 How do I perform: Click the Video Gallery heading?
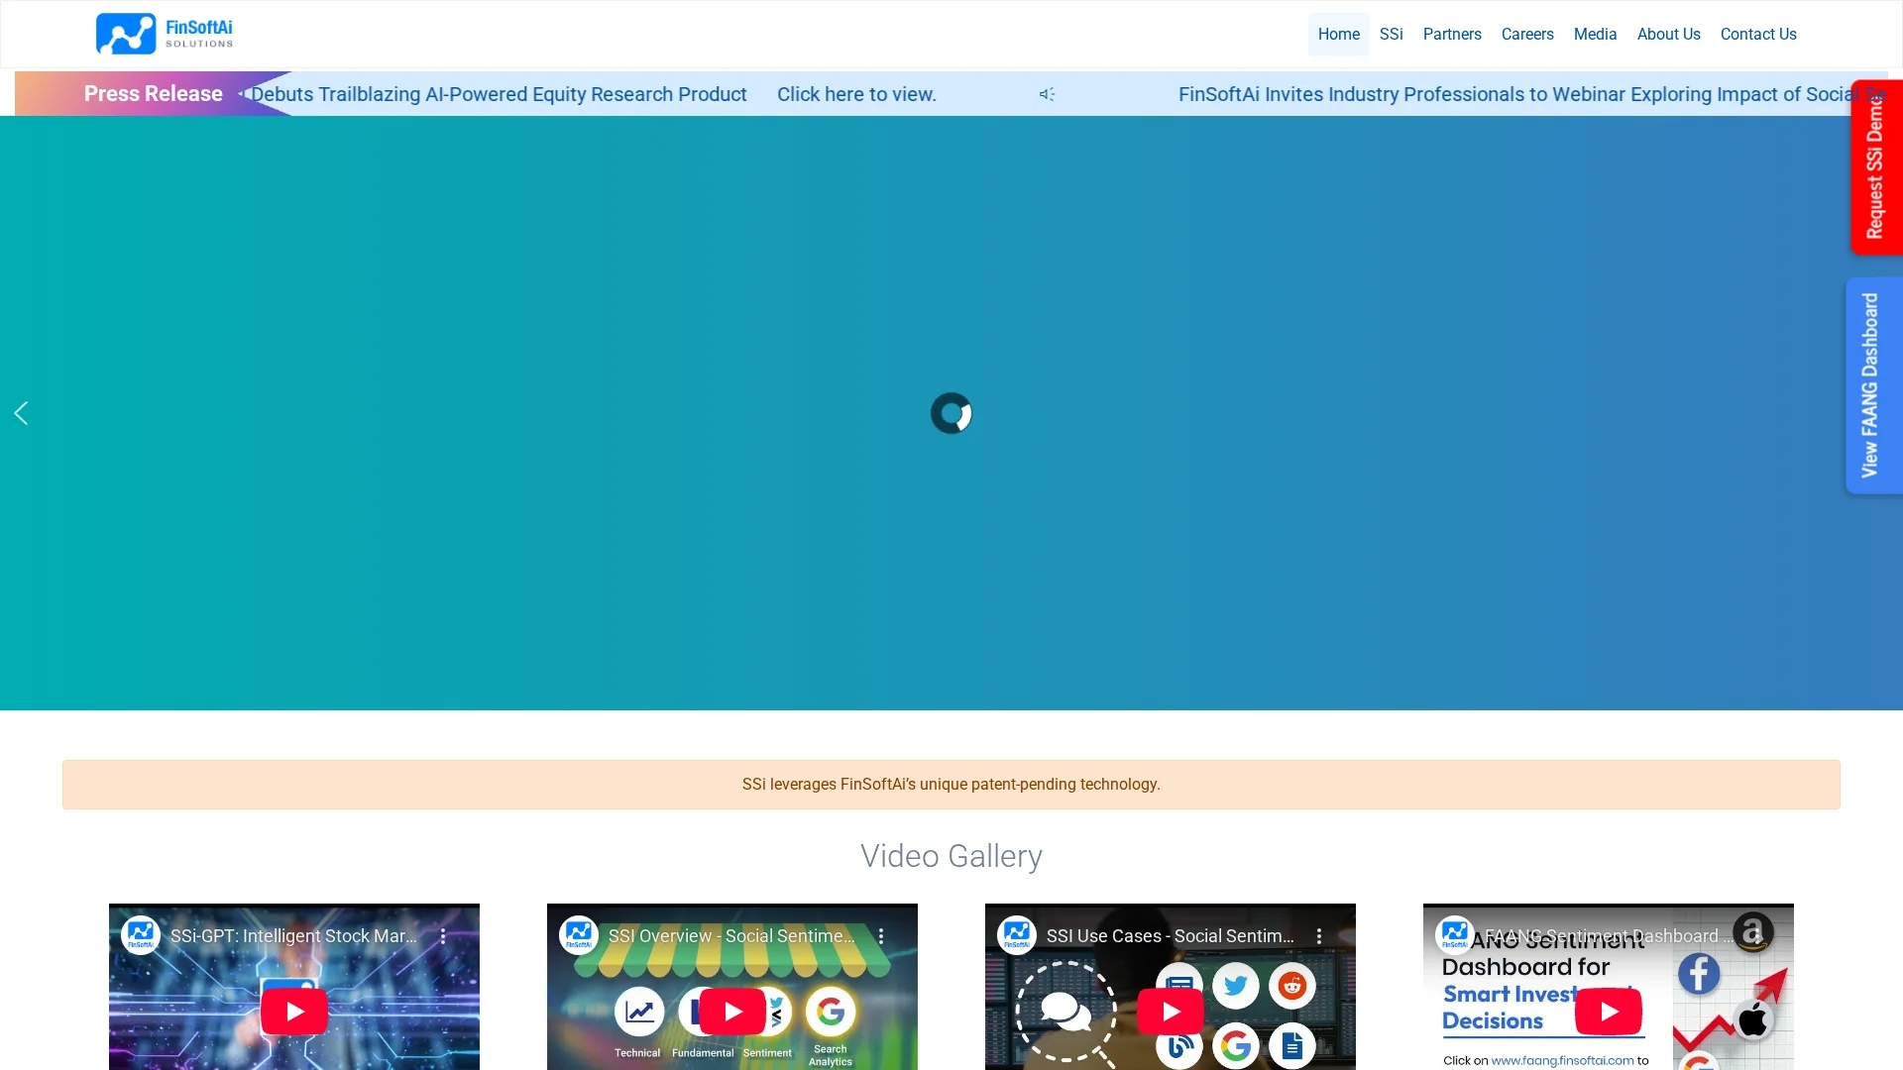point(951,856)
